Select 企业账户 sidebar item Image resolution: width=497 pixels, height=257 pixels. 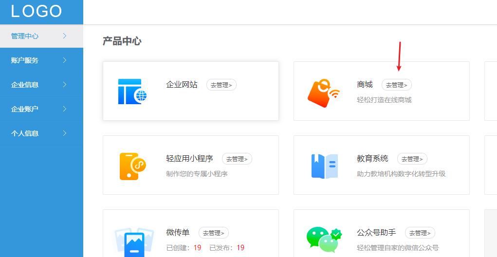[x=41, y=109]
